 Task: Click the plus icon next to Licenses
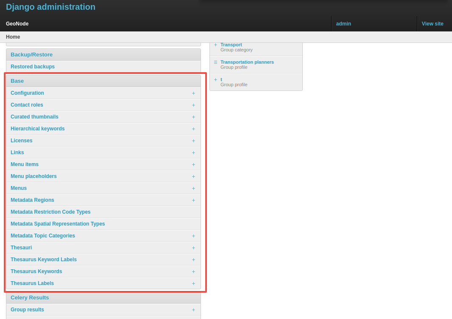(193, 141)
